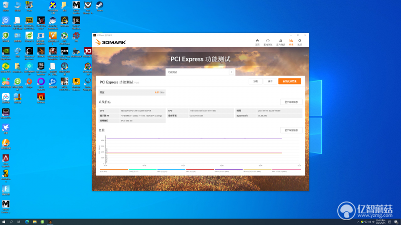Open the This PC desktop icon
Viewport: 401px width, 225px height.
click(18, 6)
